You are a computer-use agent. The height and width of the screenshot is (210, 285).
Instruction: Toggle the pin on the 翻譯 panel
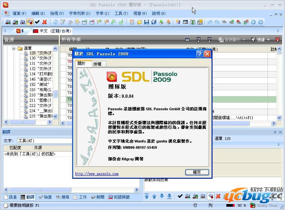(275, 132)
